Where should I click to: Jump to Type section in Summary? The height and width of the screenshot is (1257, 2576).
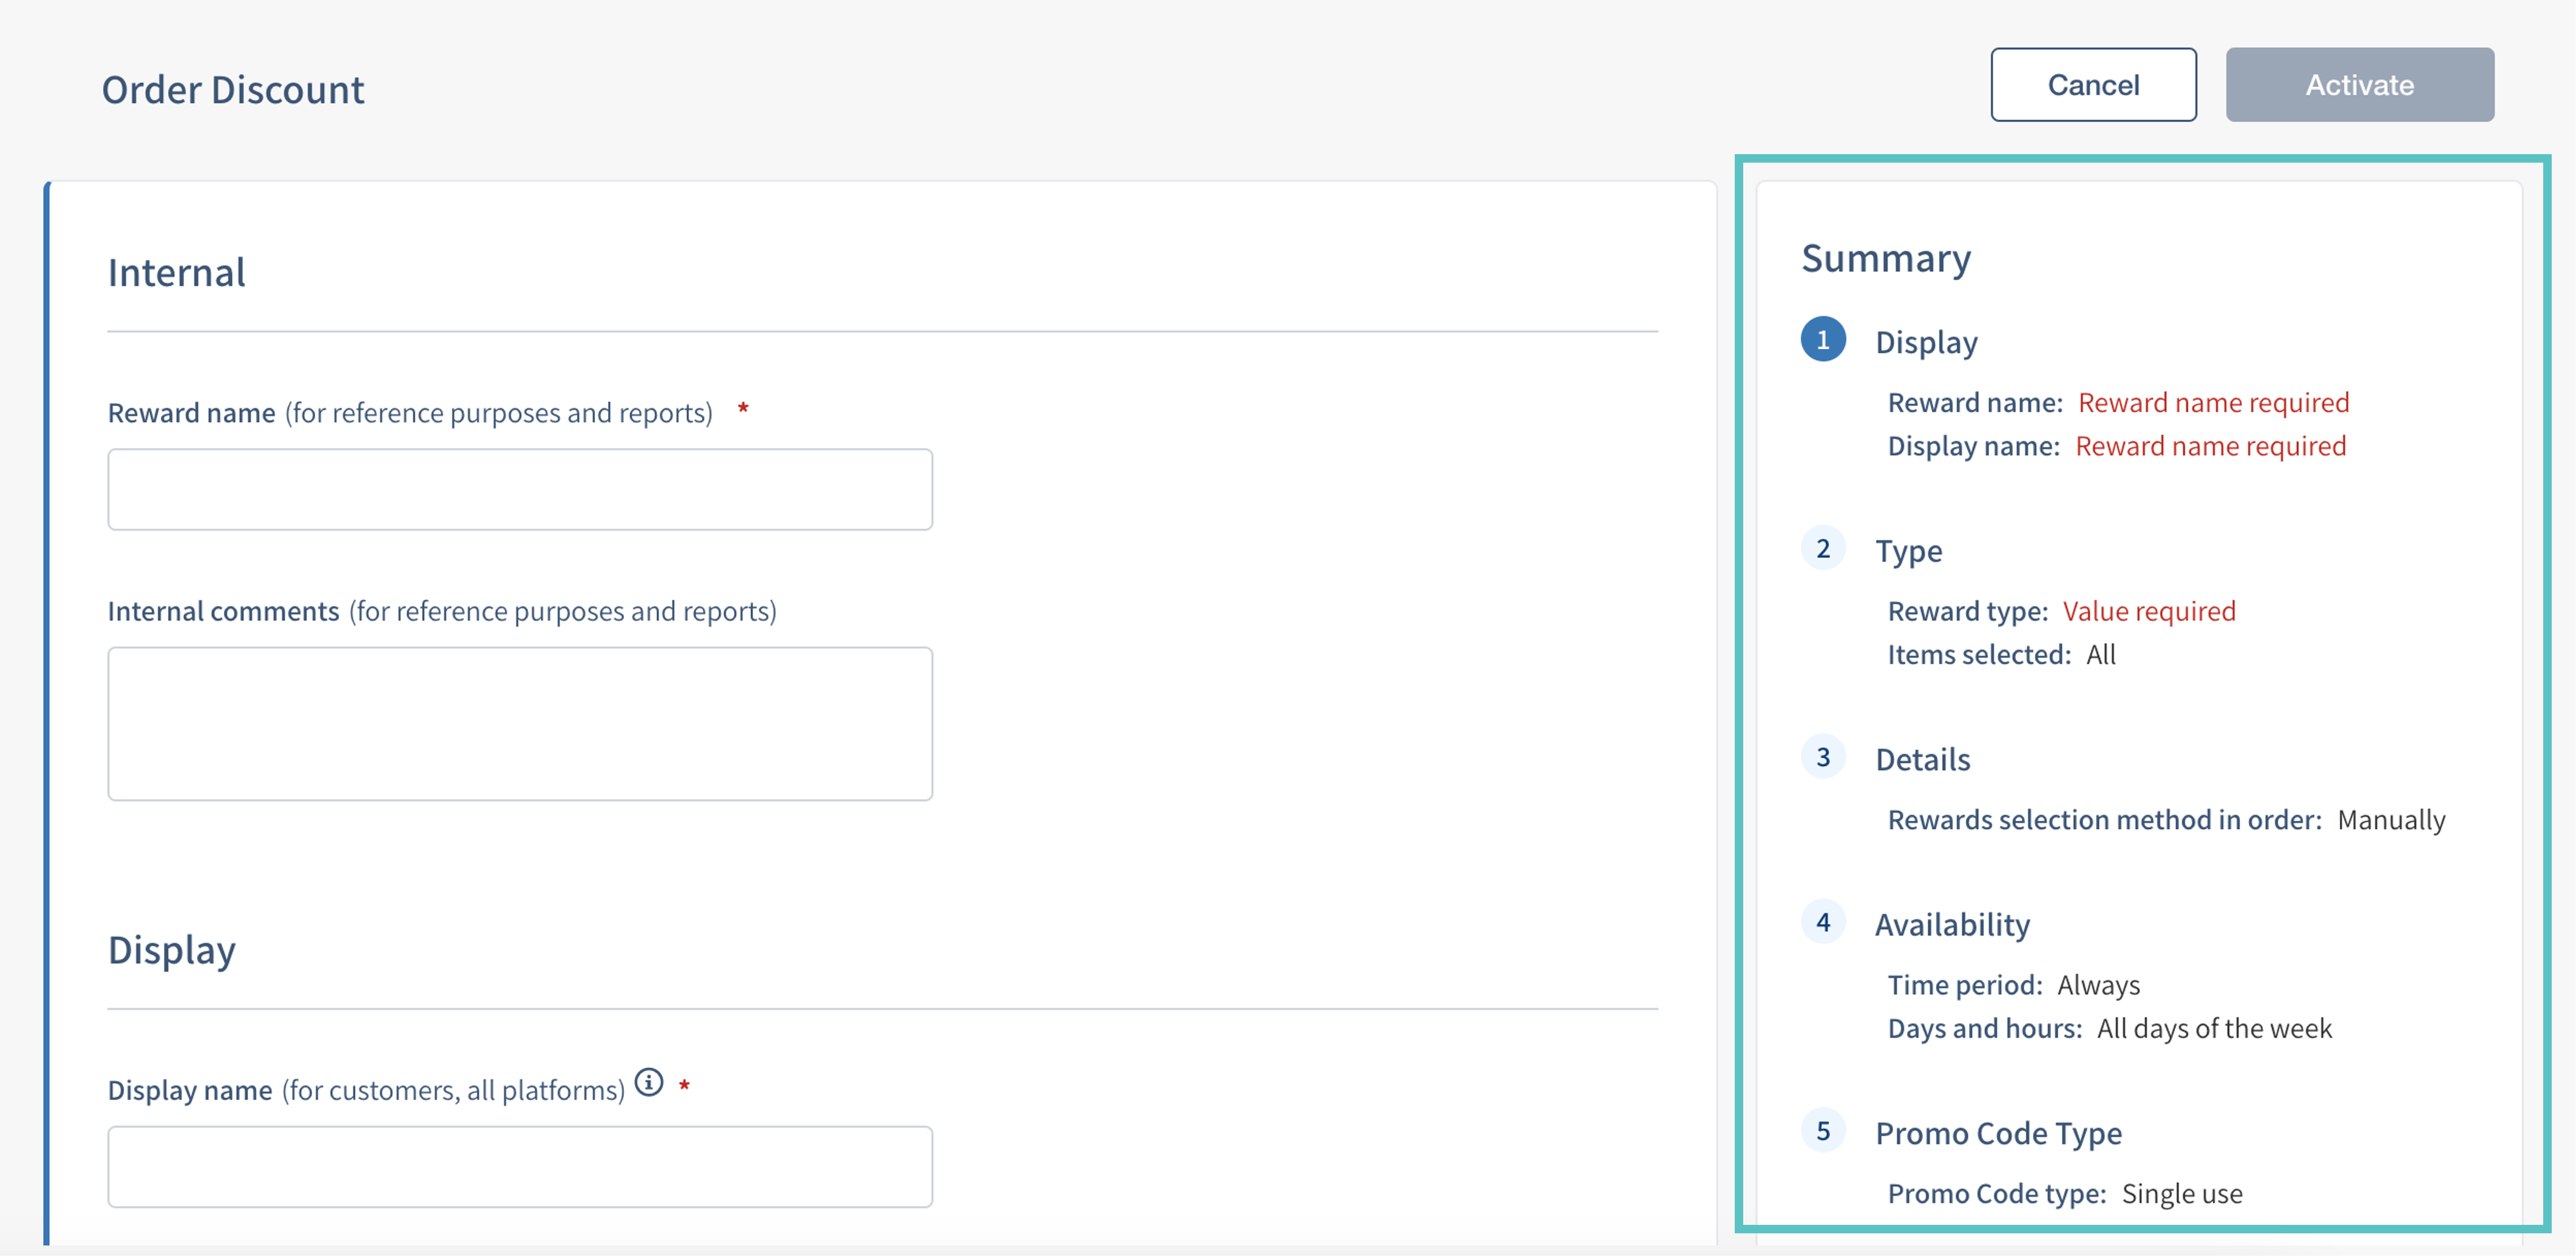click(1908, 551)
